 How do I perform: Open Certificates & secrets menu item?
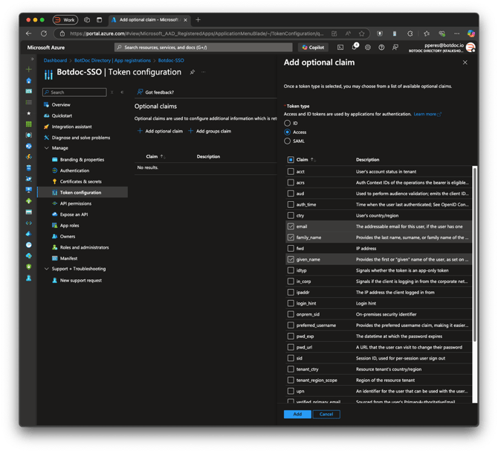click(x=81, y=182)
